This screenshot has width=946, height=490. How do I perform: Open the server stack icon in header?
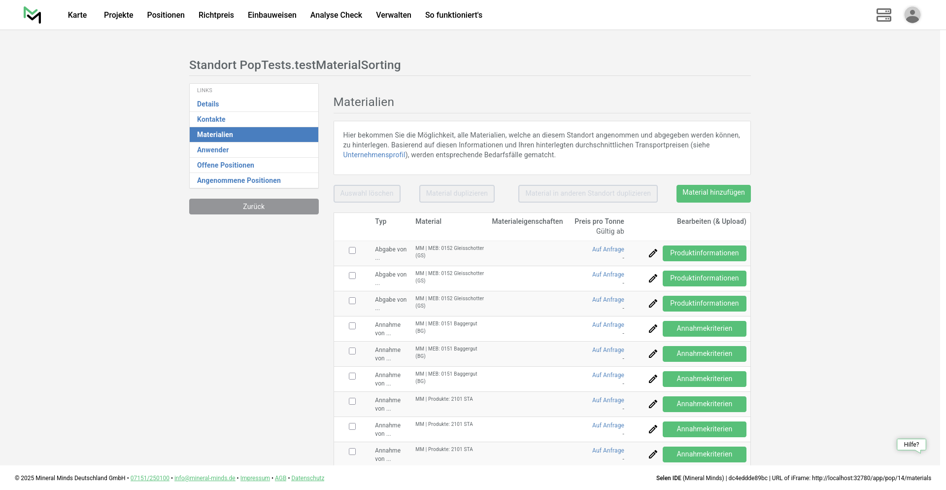883,15
